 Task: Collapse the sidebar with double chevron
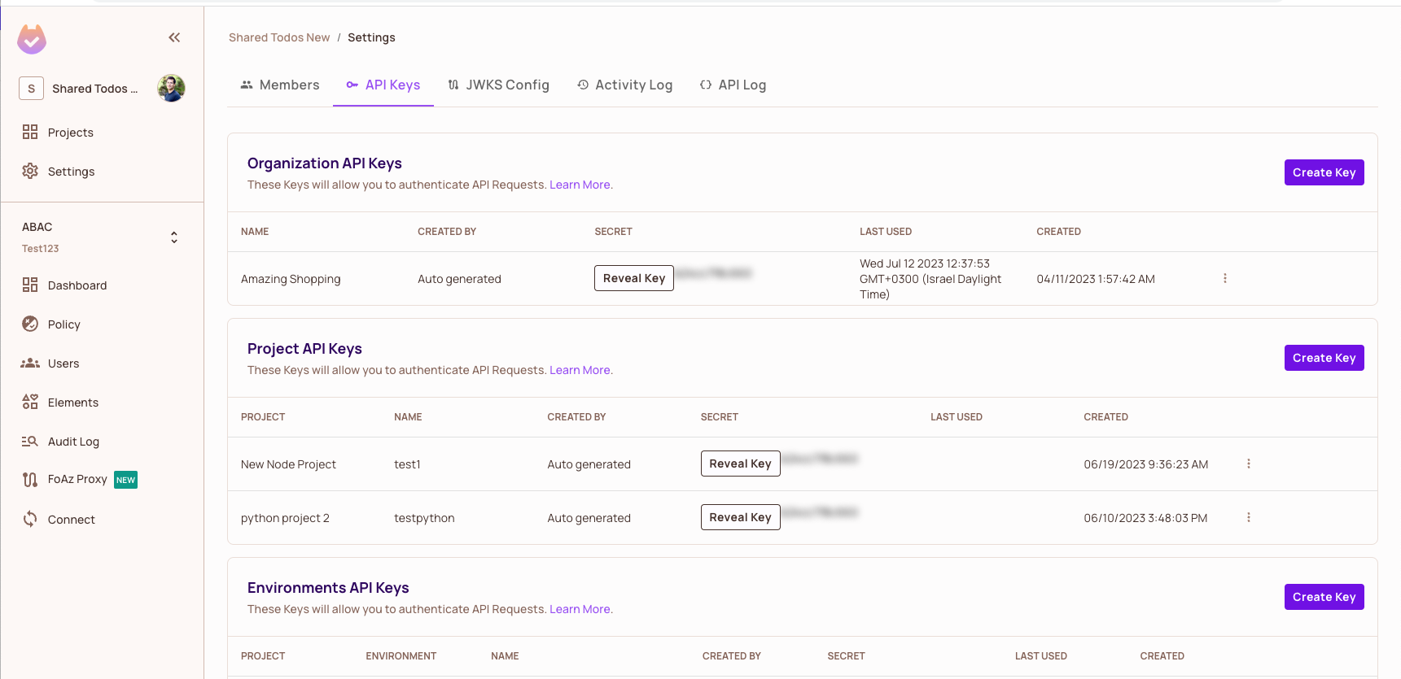[x=174, y=37]
